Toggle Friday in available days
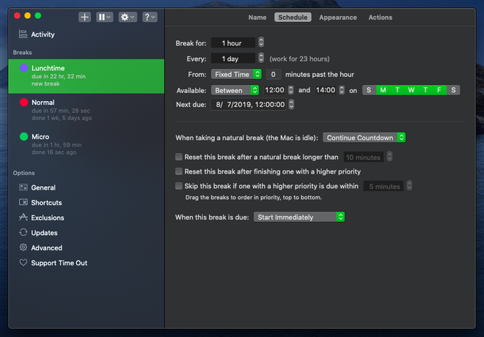Screen dimensions: 484x337 click(x=439, y=90)
